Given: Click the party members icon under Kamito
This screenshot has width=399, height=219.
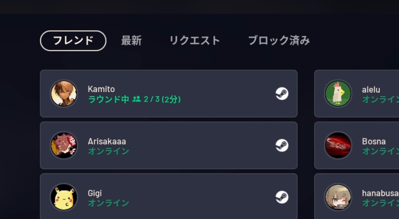Looking at the screenshot, I should (x=136, y=99).
